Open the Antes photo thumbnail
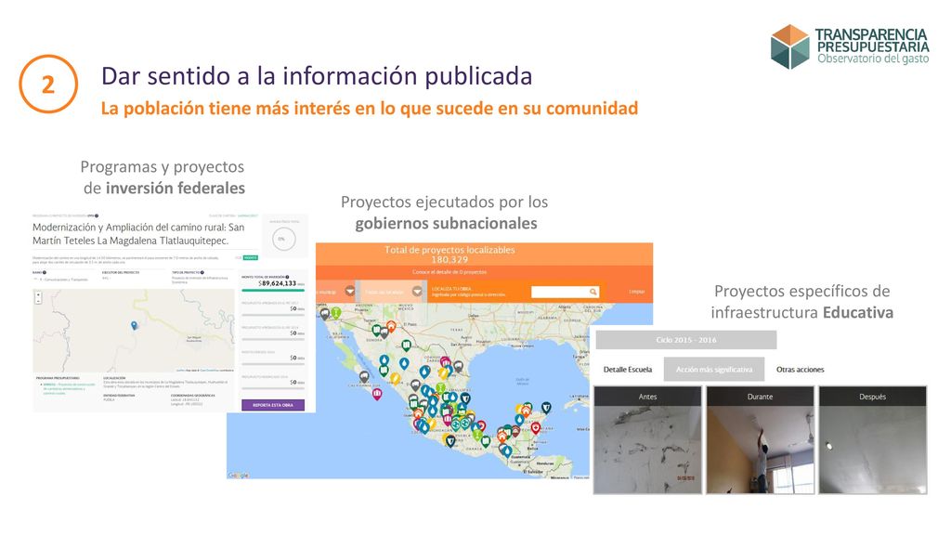Image resolution: width=951 pixels, height=535 pixels. pyautogui.click(x=647, y=440)
